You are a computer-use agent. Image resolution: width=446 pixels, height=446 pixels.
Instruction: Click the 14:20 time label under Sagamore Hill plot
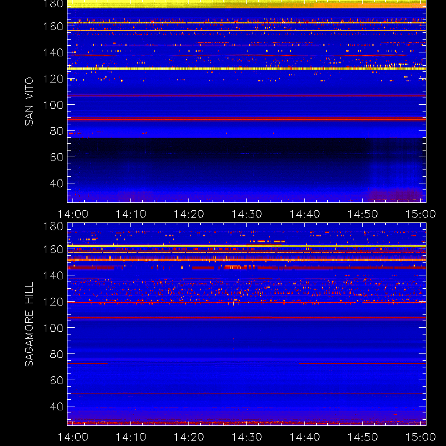click(189, 437)
